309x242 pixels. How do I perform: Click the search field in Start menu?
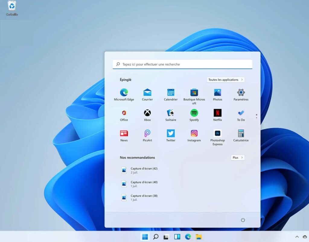(183, 64)
